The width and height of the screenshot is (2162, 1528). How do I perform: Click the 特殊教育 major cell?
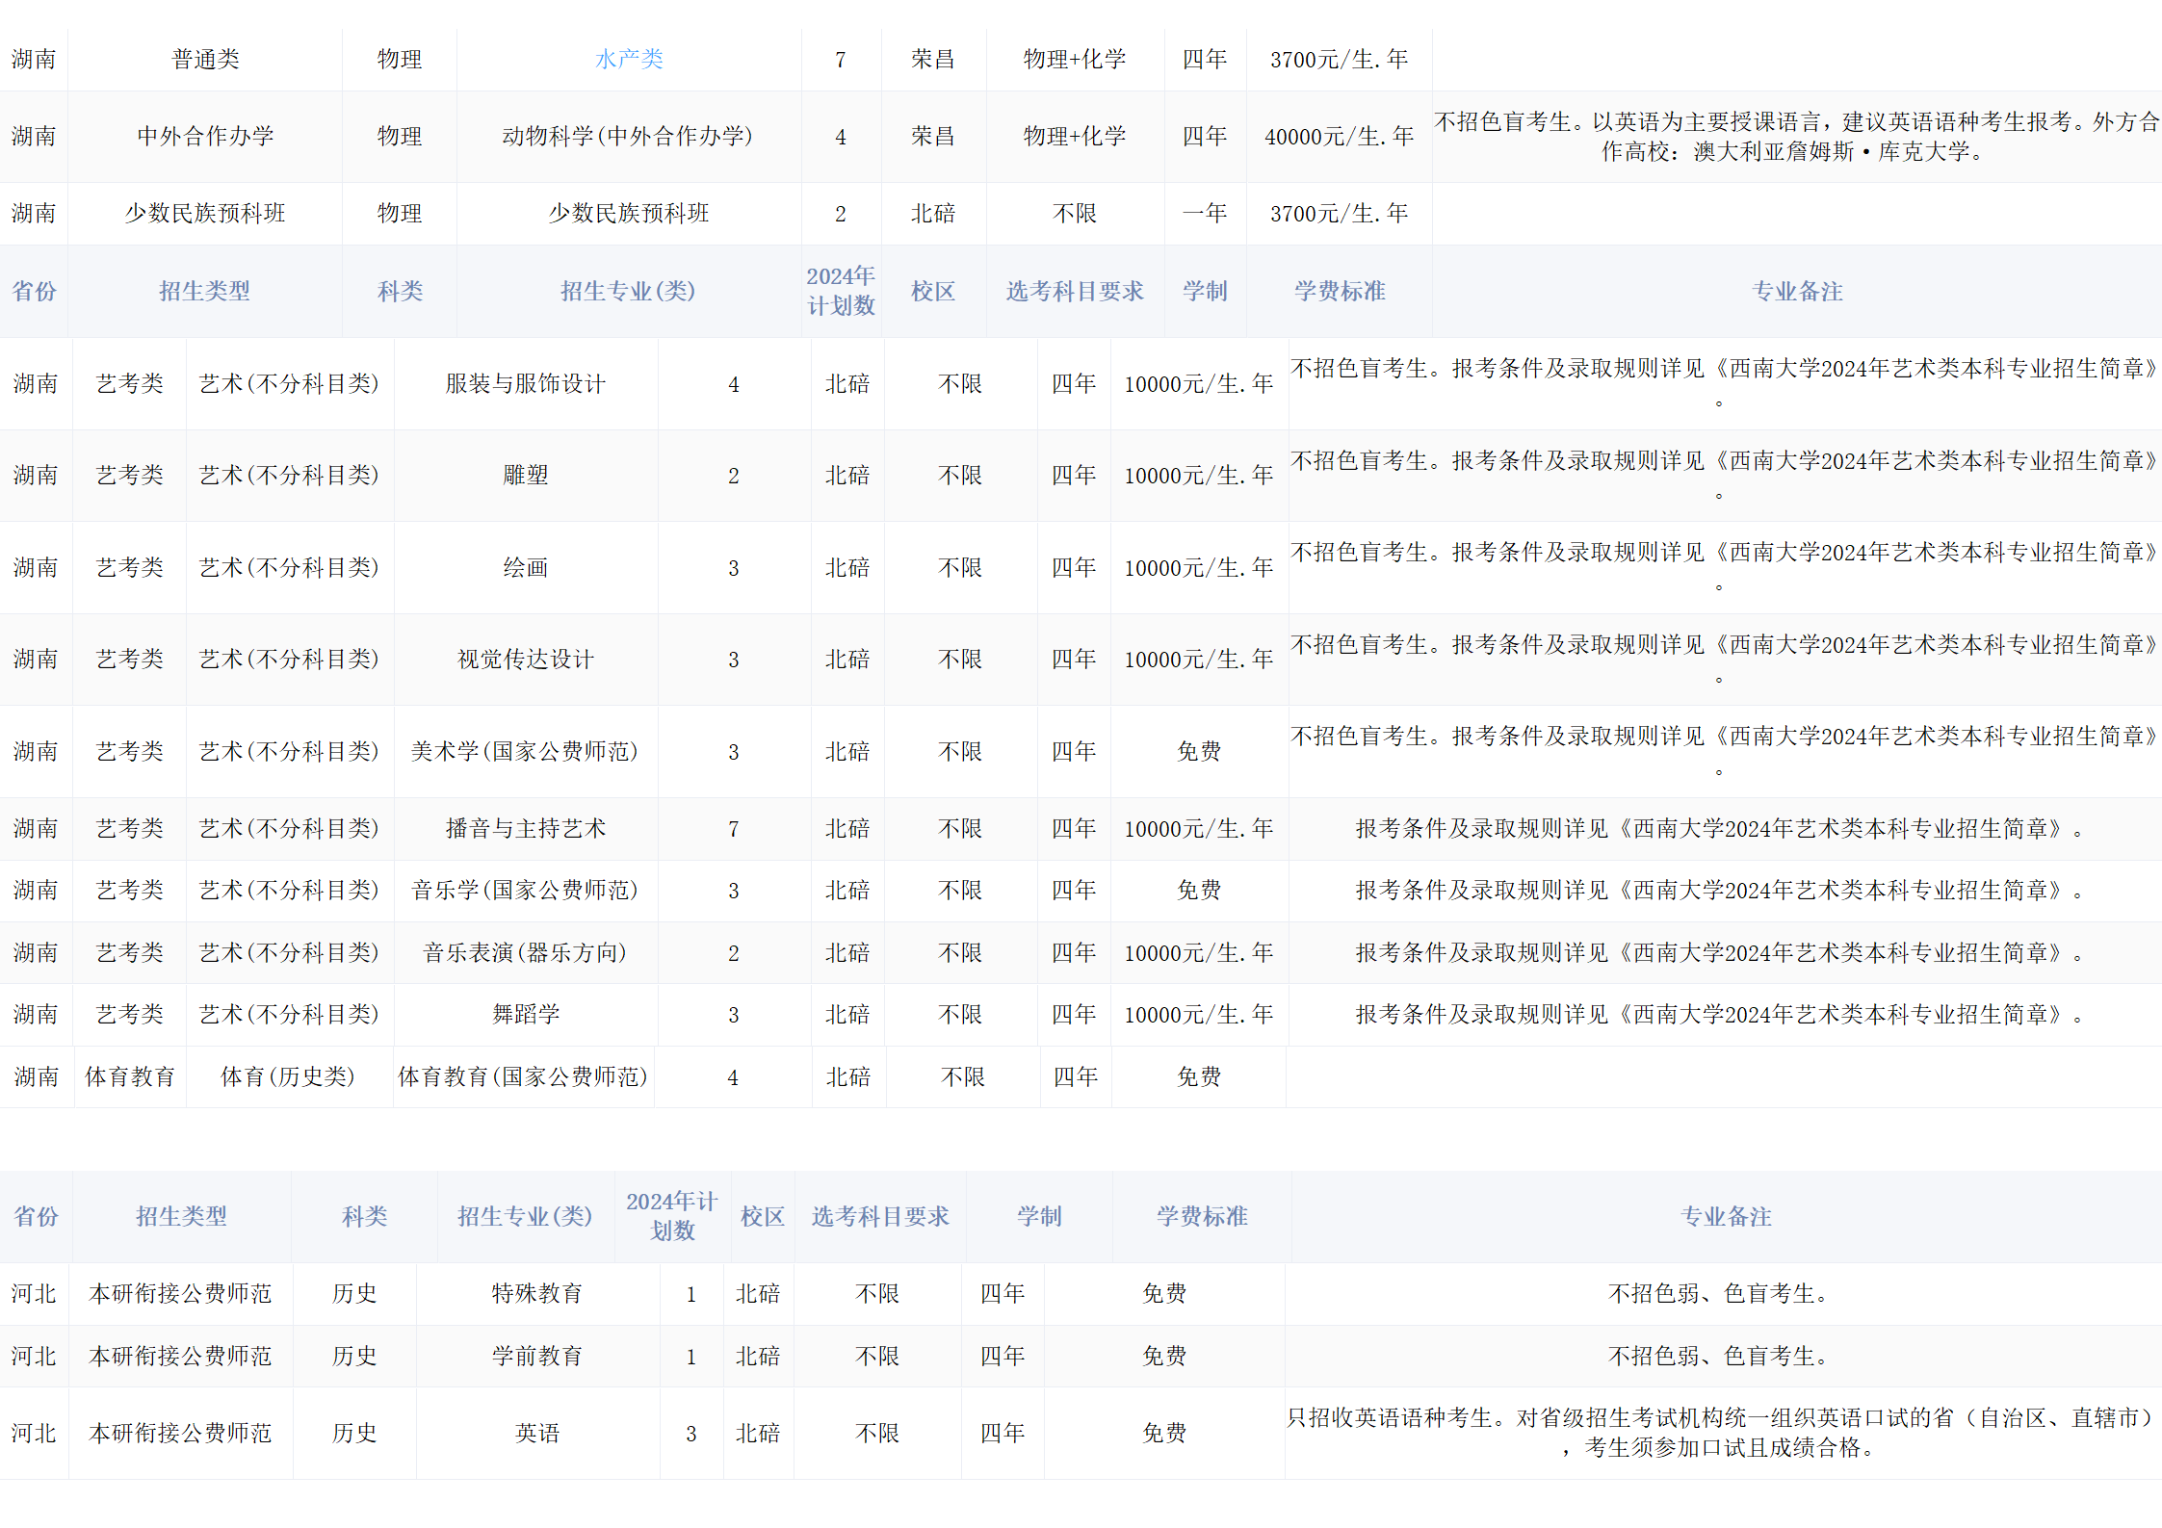(536, 1294)
